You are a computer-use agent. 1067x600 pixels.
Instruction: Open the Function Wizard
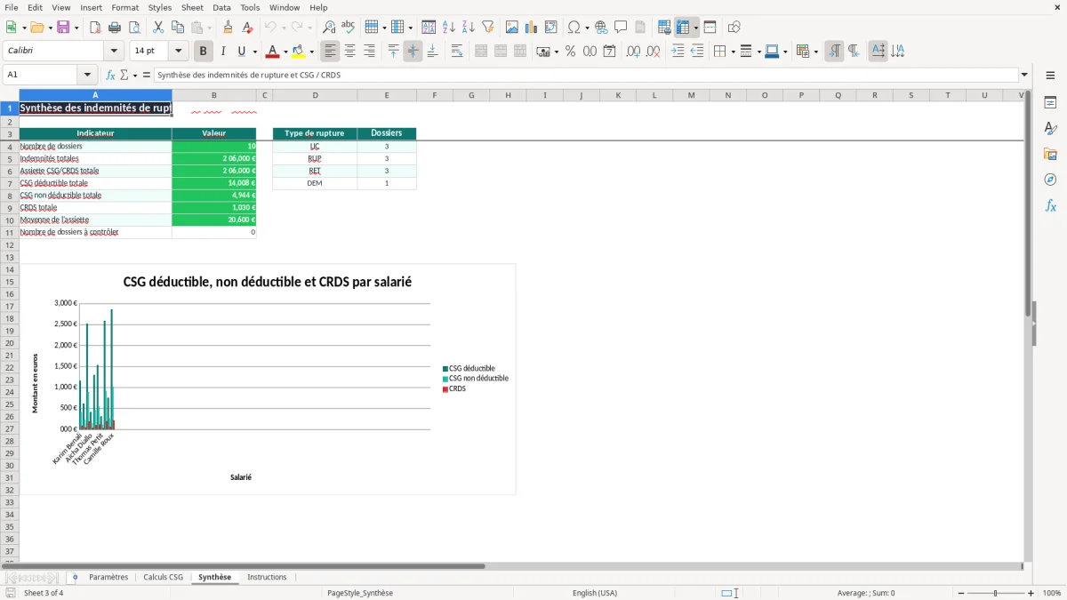pyautogui.click(x=110, y=76)
